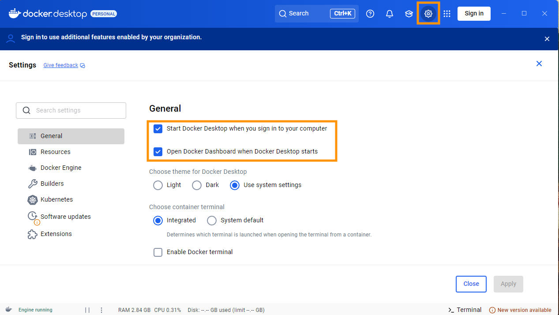Toggle Start Docker Desktop on sign in
559x315 pixels.
pyautogui.click(x=158, y=129)
